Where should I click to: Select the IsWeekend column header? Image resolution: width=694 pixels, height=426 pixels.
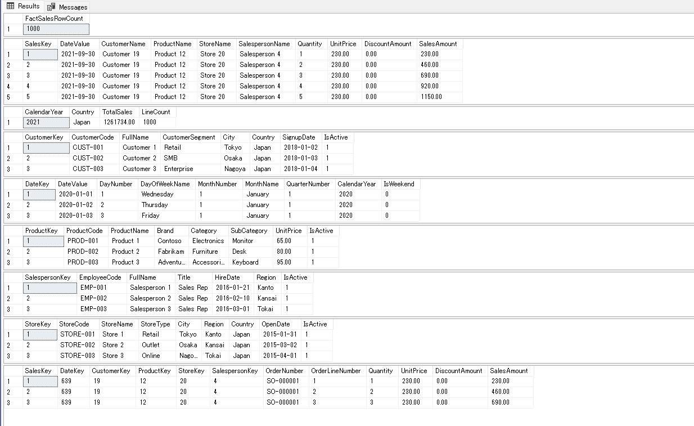coord(400,184)
